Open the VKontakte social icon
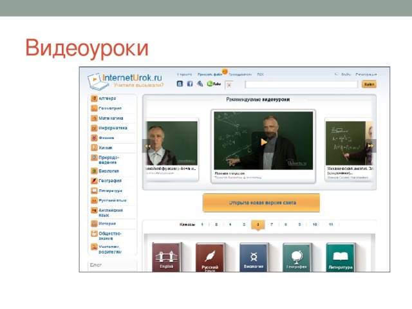The image size is (412, 309). (180, 84)
